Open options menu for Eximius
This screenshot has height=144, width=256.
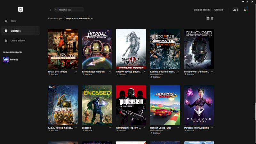click(x=178, y=72)
